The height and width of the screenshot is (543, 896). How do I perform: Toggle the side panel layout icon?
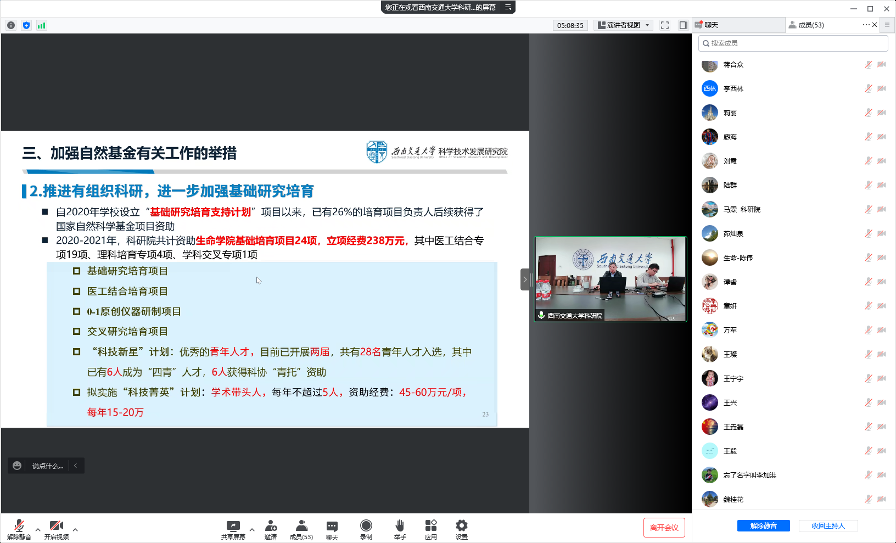(683, 25)
